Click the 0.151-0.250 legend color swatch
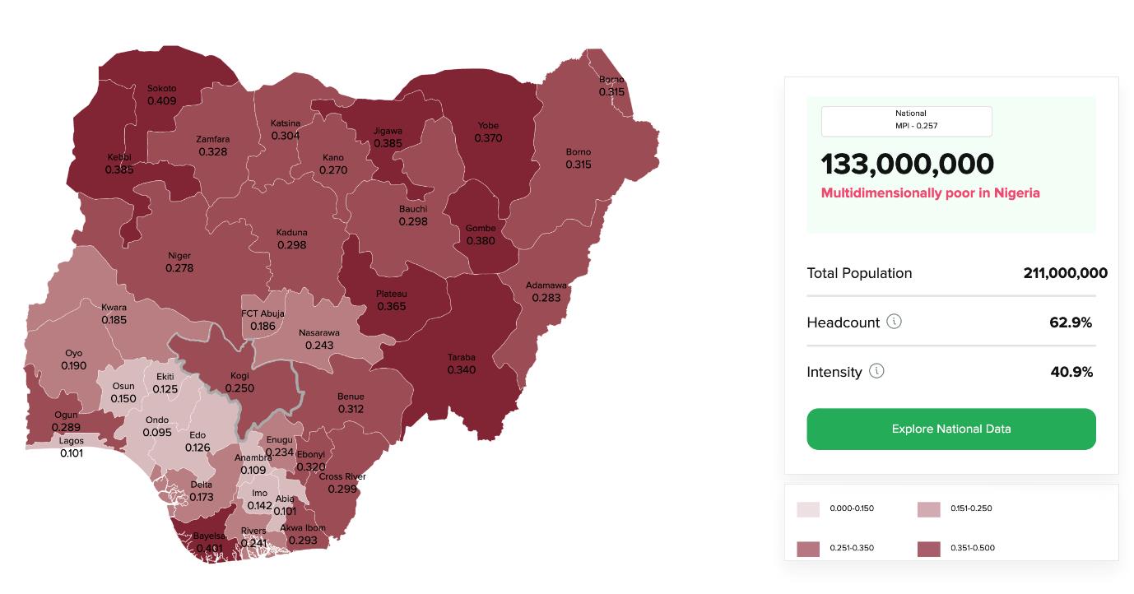Screen dimensions: 1134x594 pos(928,508)
